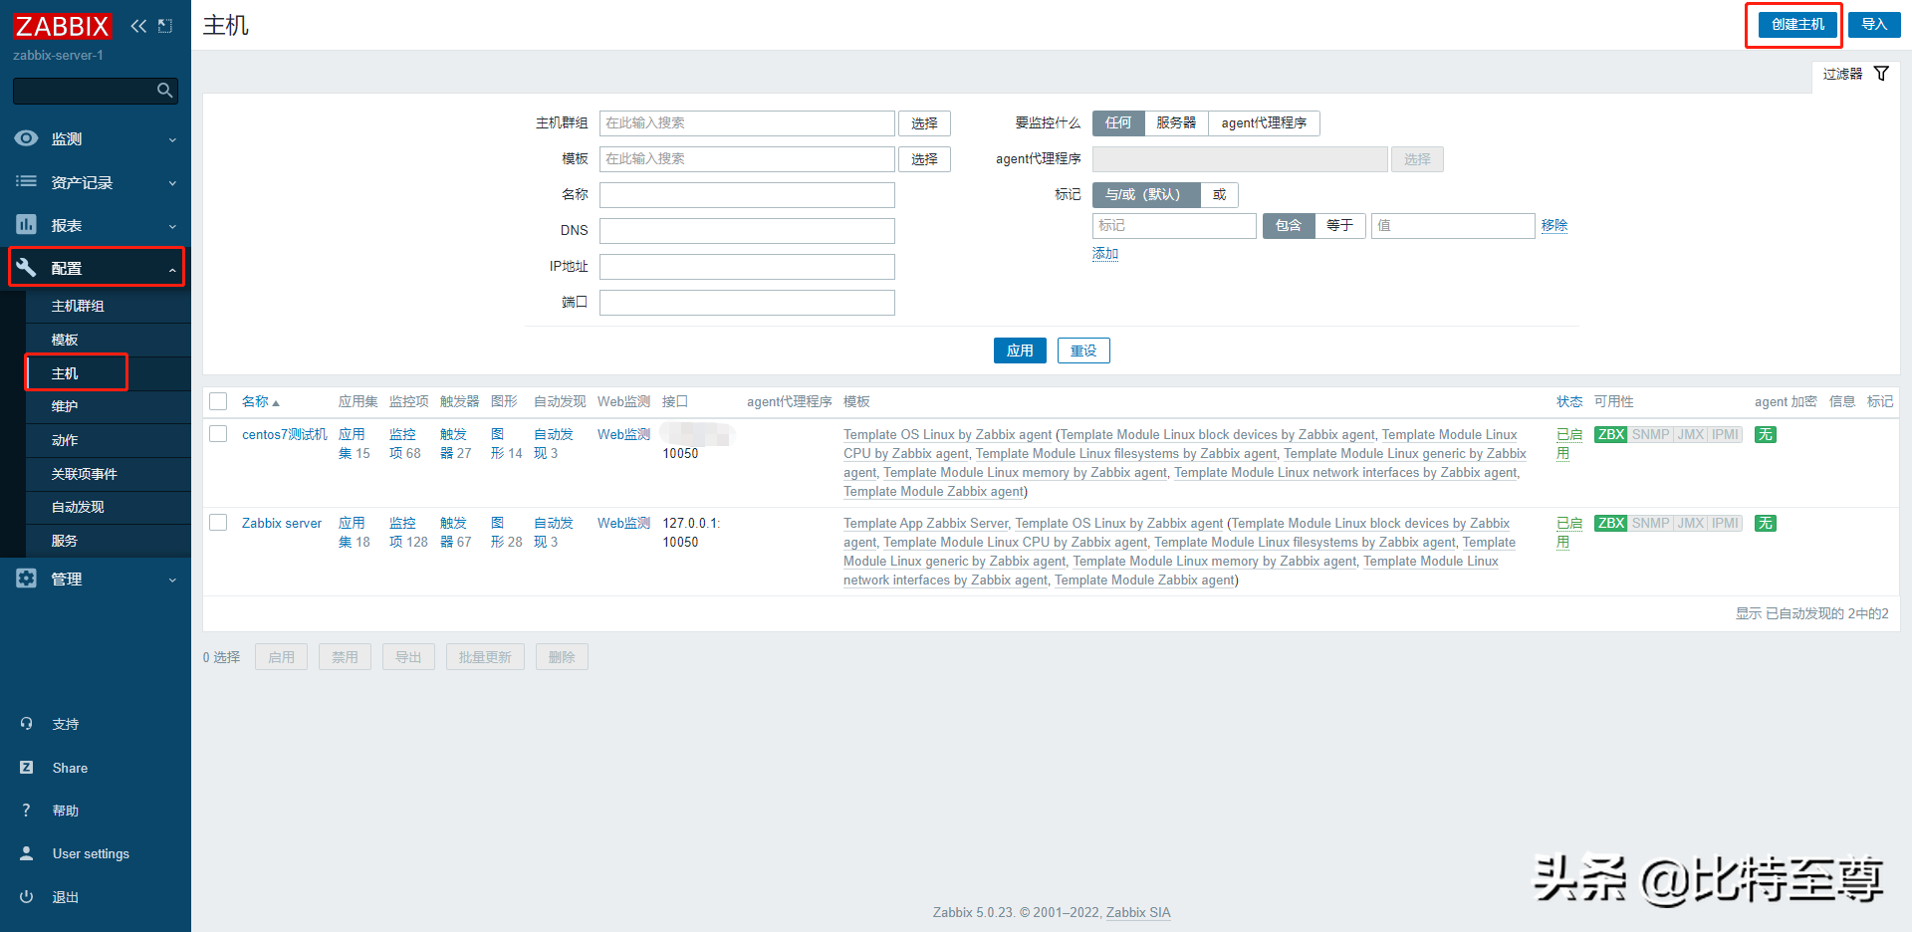Click the gear icon for 管理

27,579
